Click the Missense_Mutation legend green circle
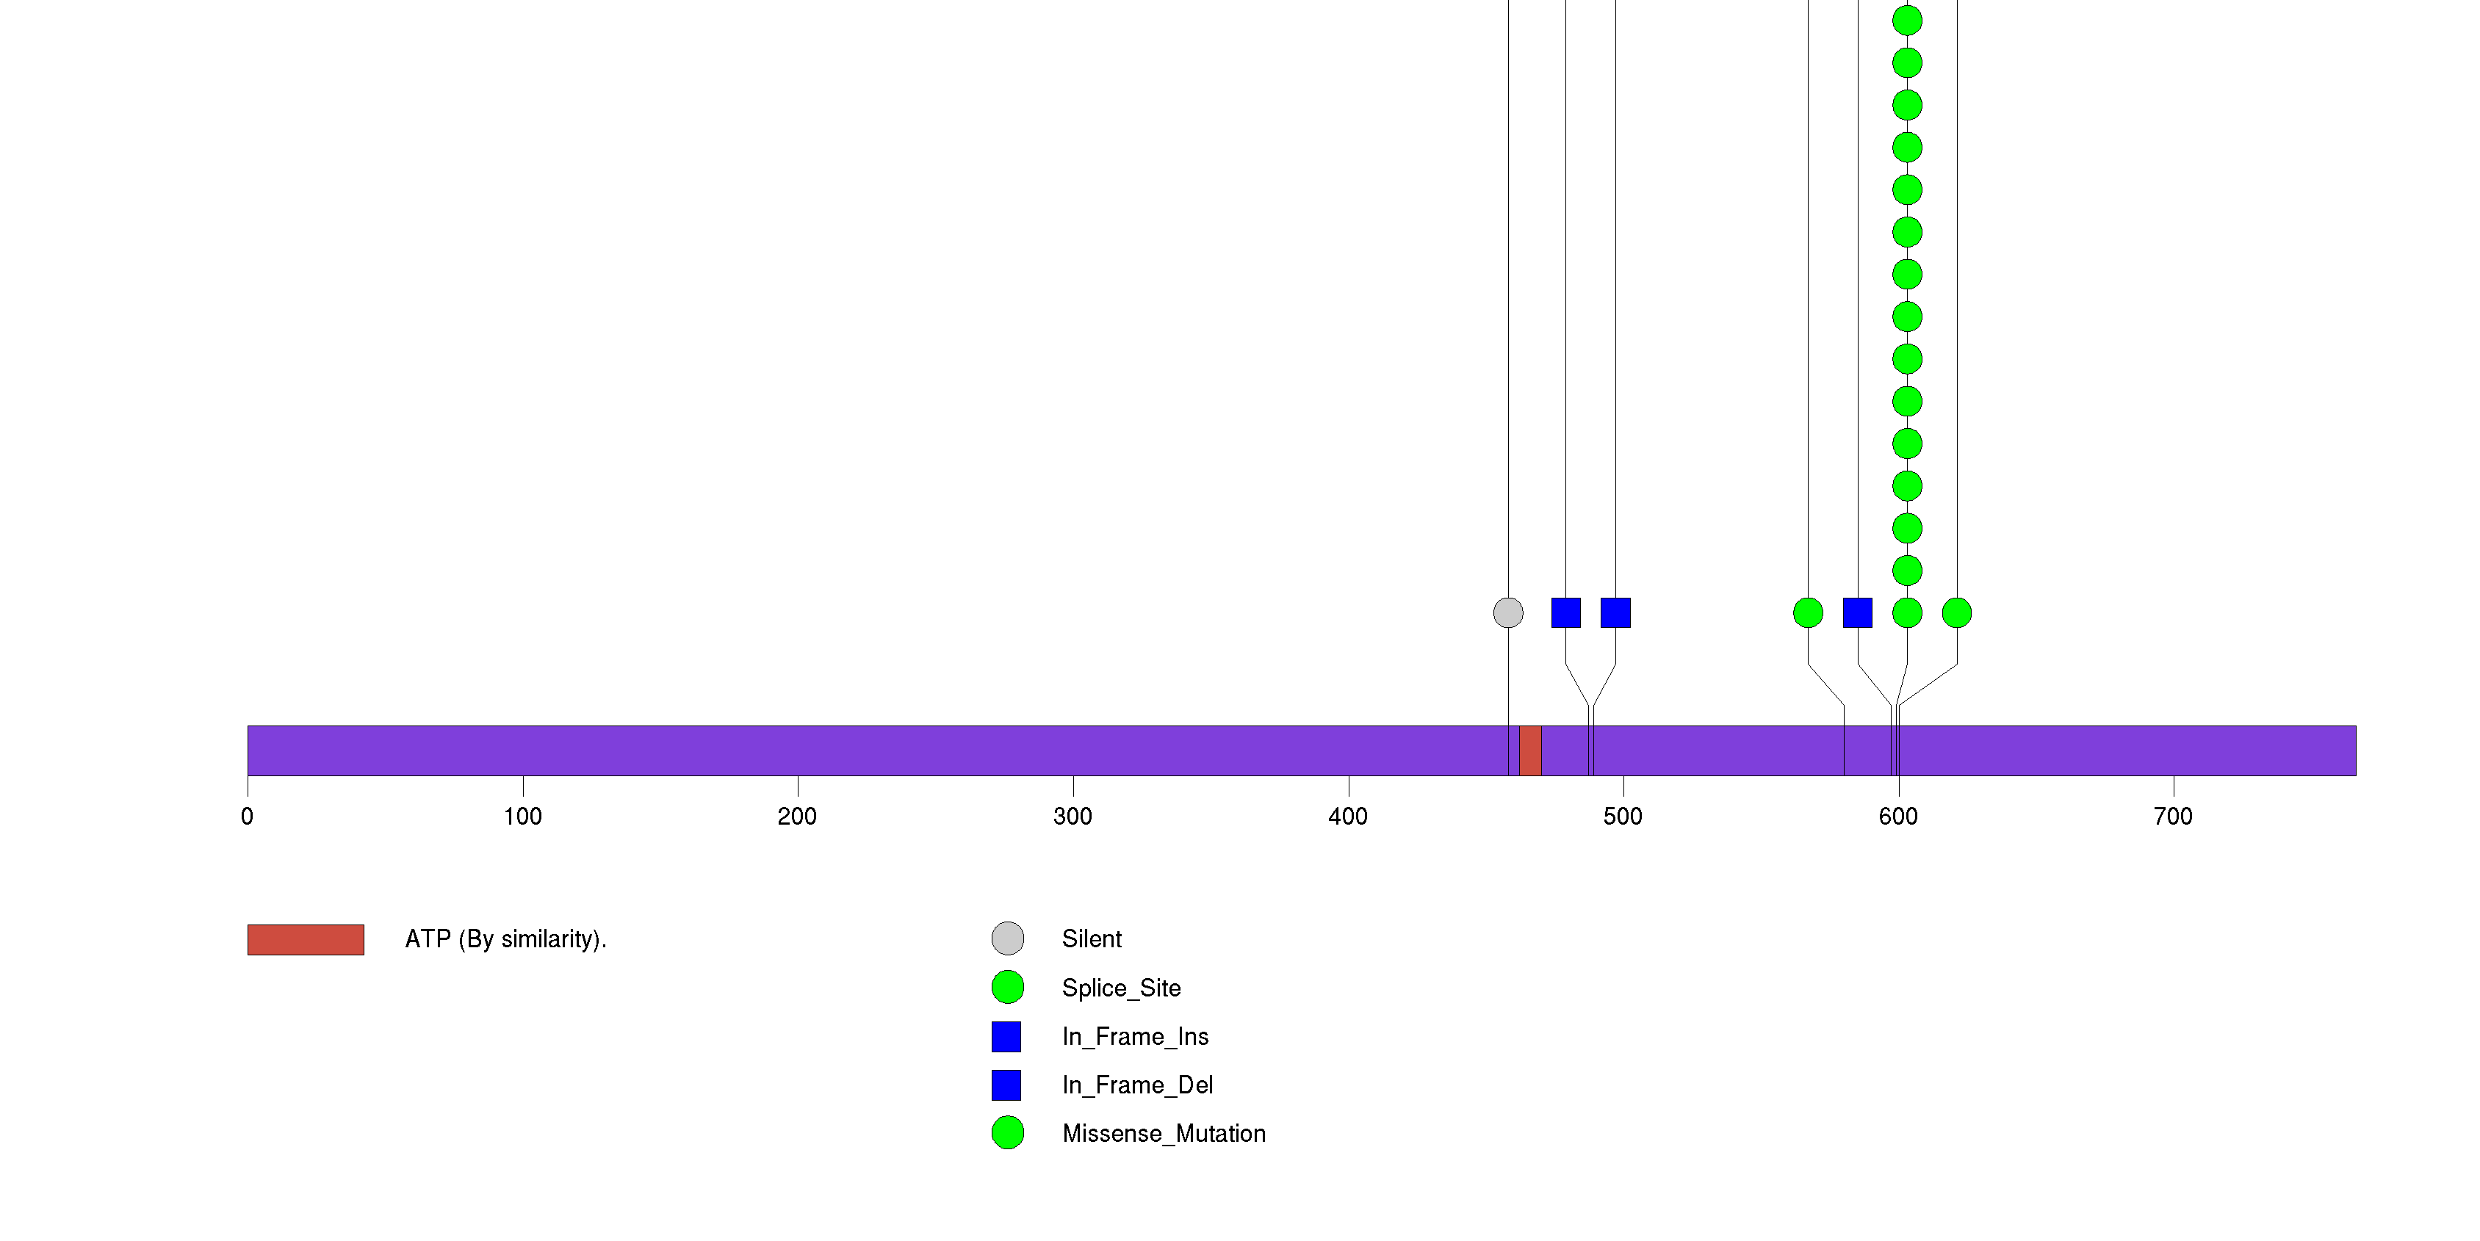 pos(1007,1133)
